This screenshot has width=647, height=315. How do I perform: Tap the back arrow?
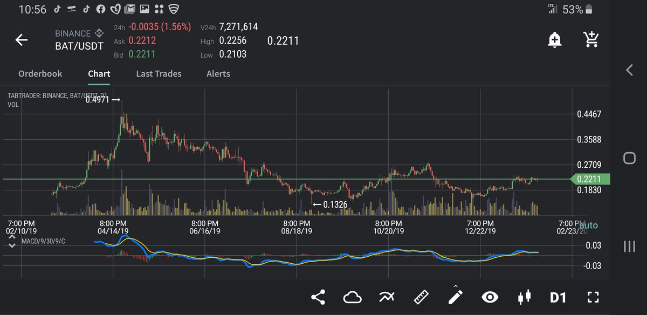click(x=22, y=40)
